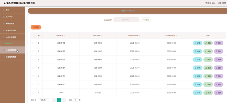Open the 10条/页 page size dropdown
This screenshot has height=103, width=227.
tap(44, 100)
